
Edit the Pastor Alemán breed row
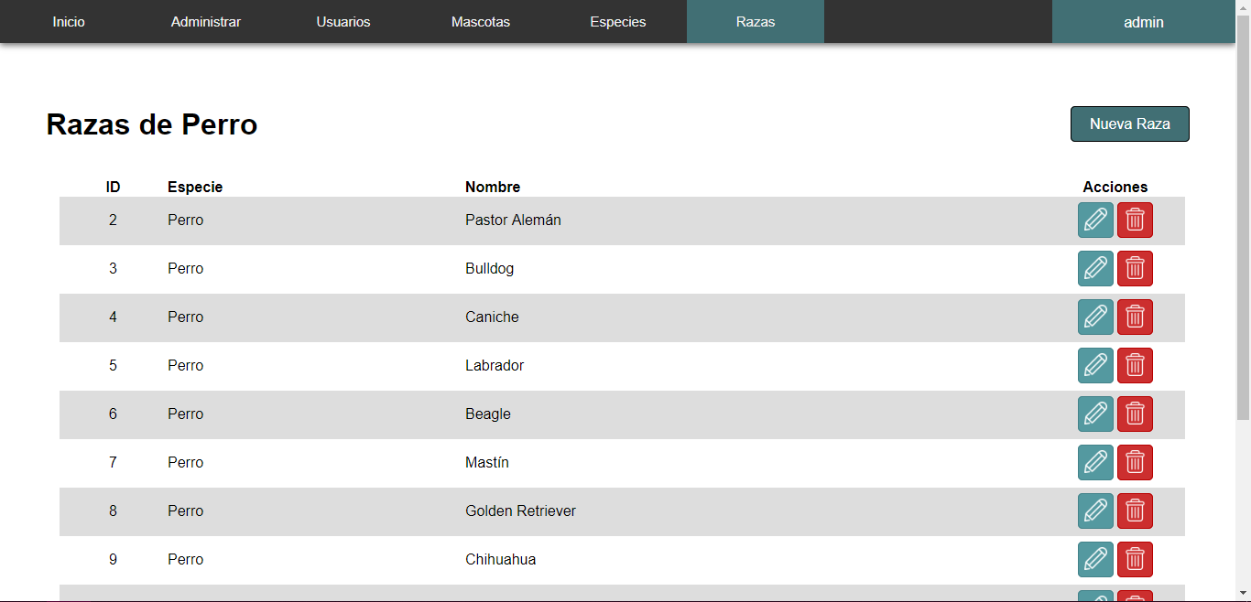pyautogui.click(x=1095, y=220)
